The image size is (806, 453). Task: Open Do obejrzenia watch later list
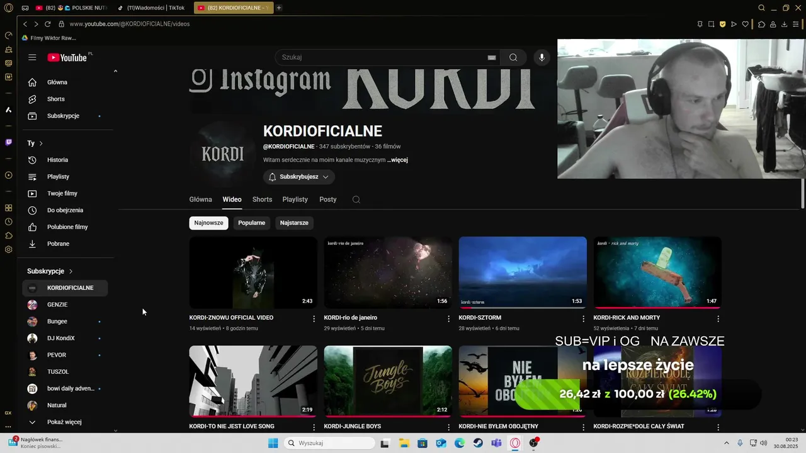click(x=65, y=210)
